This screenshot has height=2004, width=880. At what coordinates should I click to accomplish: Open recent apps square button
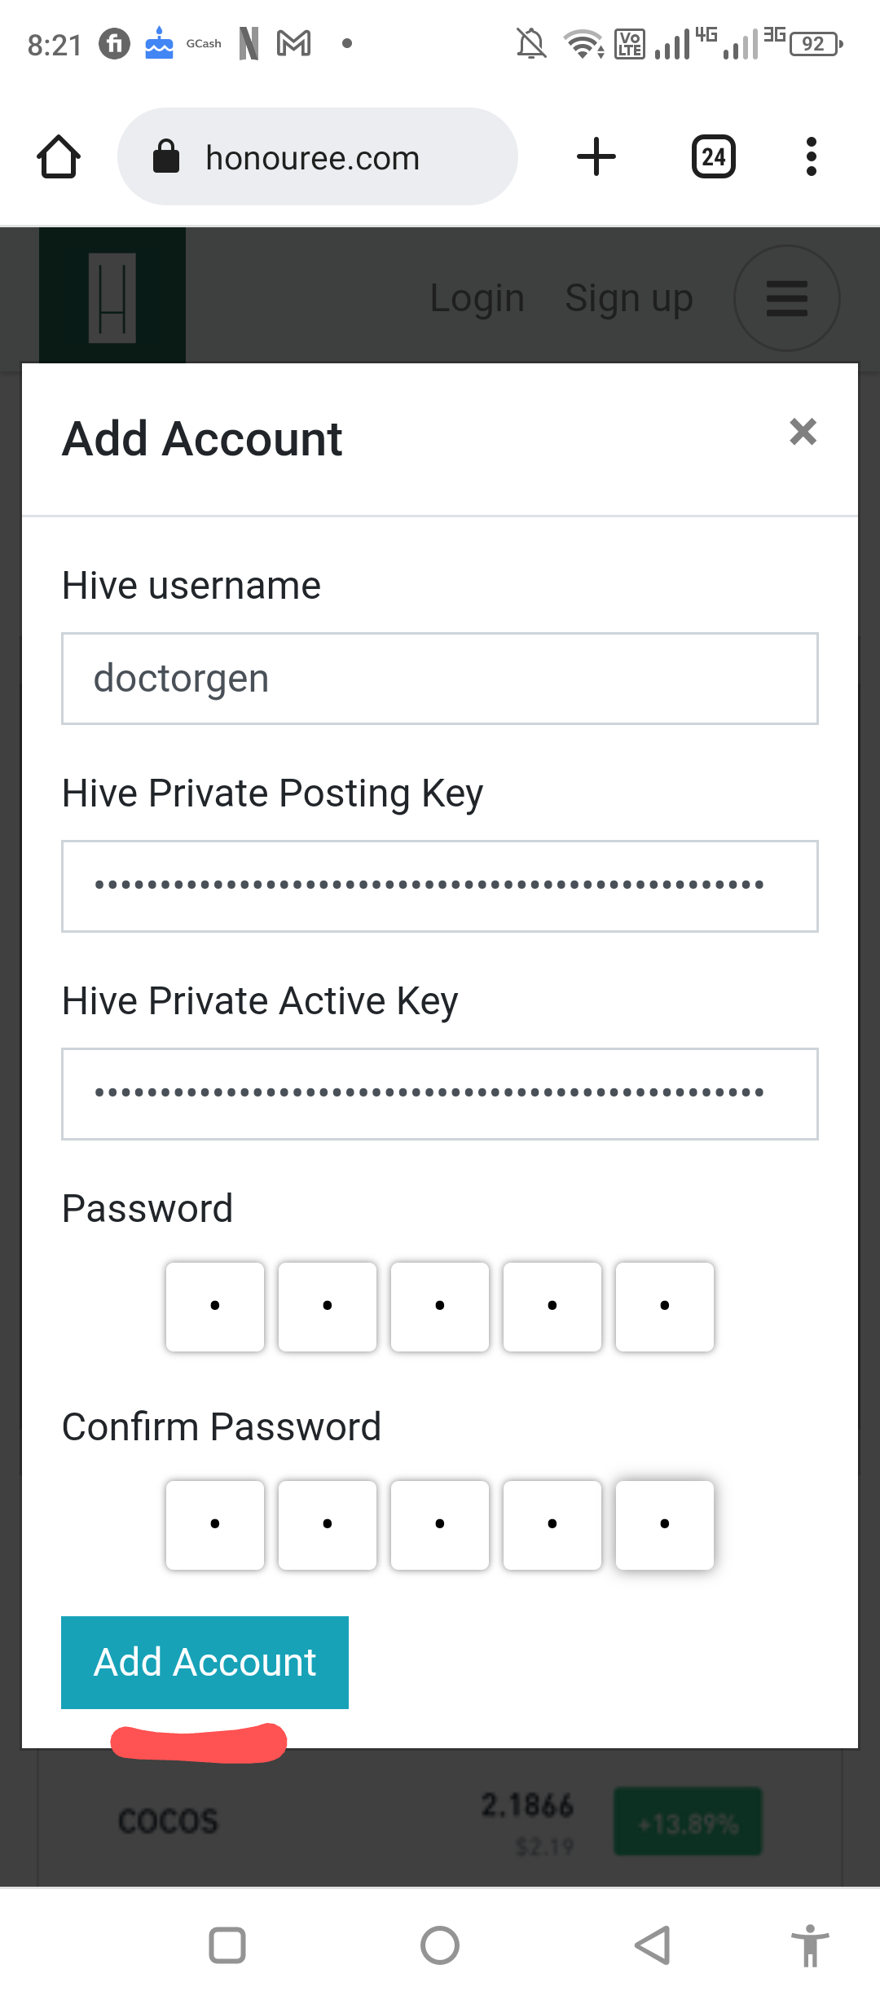(x=227, y=1945)
